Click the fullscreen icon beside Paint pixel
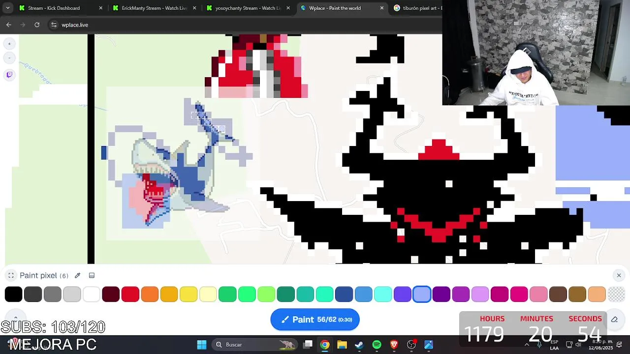The height and width of the screenshot is (354, 630). point(11,275)
